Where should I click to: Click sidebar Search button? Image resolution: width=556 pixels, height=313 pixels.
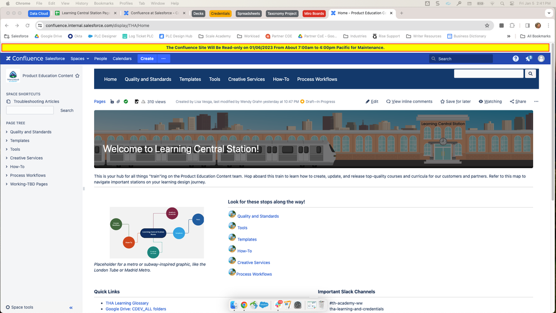pos(67,110)
